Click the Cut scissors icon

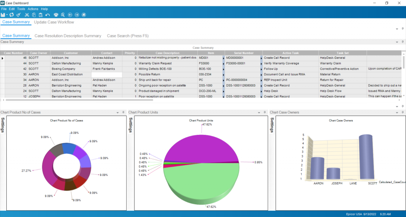(27, 15)
